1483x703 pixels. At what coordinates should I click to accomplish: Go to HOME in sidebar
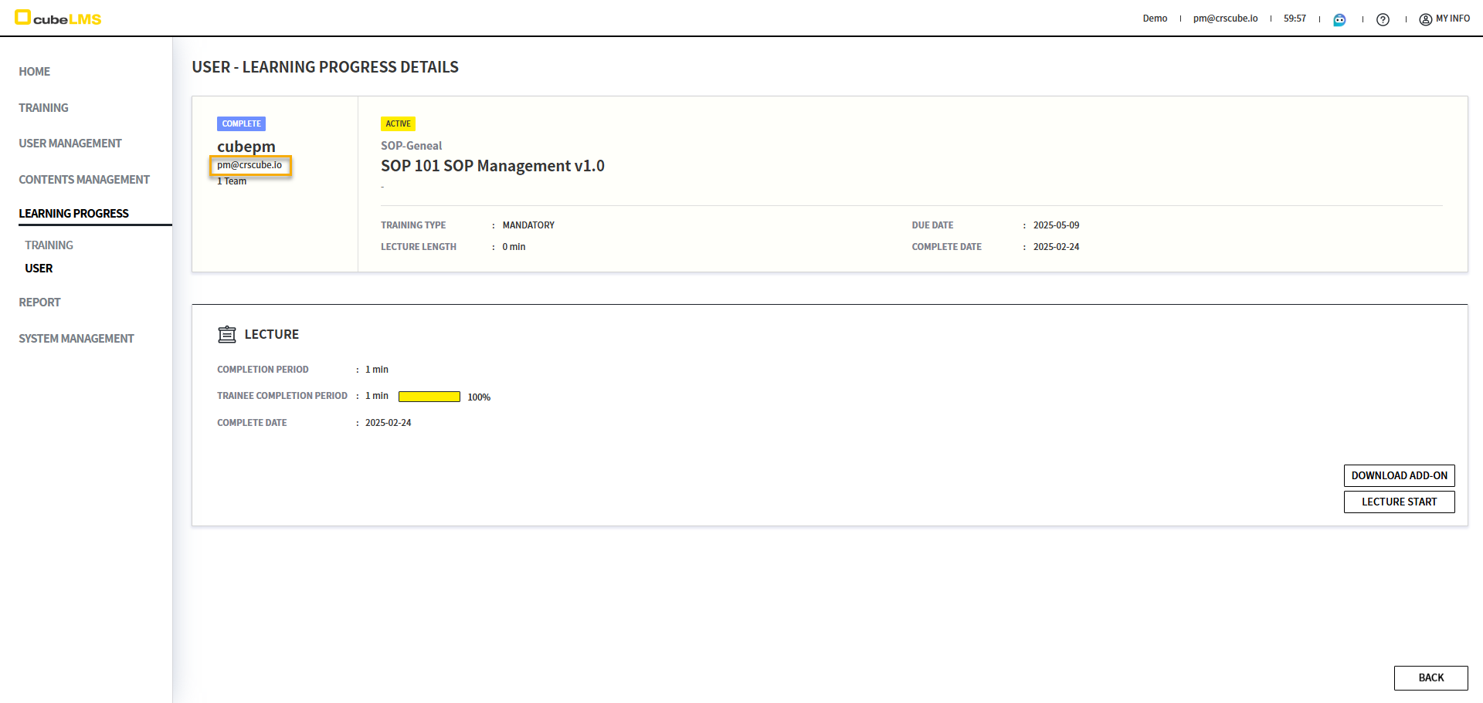35,72
